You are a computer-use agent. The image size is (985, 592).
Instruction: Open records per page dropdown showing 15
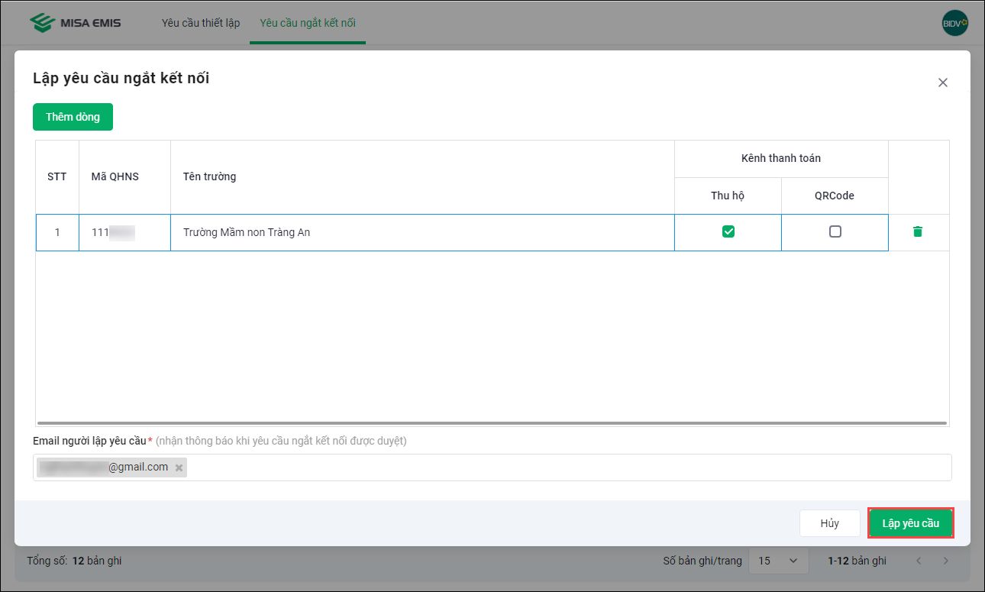(x=778, y=561)
